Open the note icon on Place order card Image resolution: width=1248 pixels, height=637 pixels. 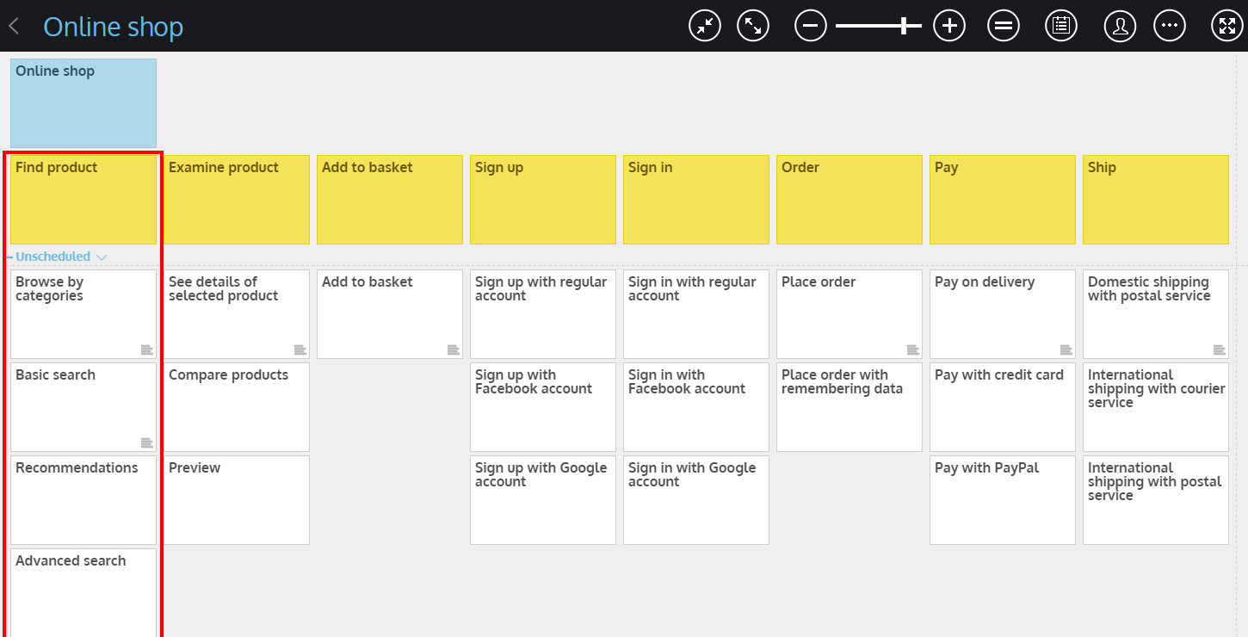tap(912, 349)
